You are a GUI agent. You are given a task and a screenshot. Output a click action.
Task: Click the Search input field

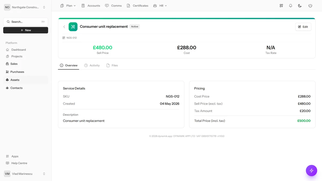point(26,22)
